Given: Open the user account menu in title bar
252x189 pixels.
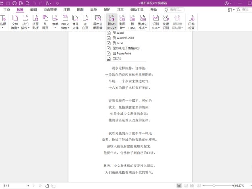Looking at the screenshot, I should tap(228, 3).
